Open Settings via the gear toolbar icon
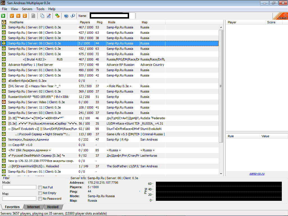Viewport: 288px width, 216px height. [x=57, y=16]
